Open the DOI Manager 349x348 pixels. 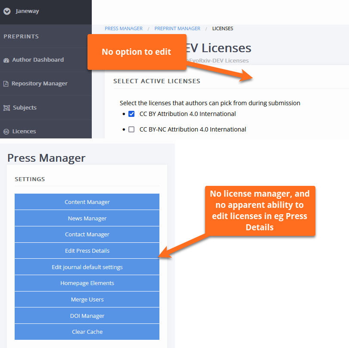click(x=87, y=316)
